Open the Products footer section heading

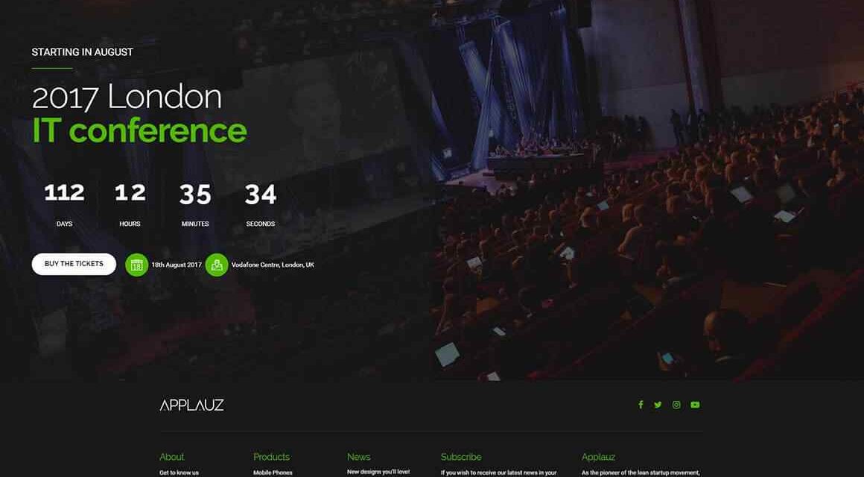click(x=272, y=457)
